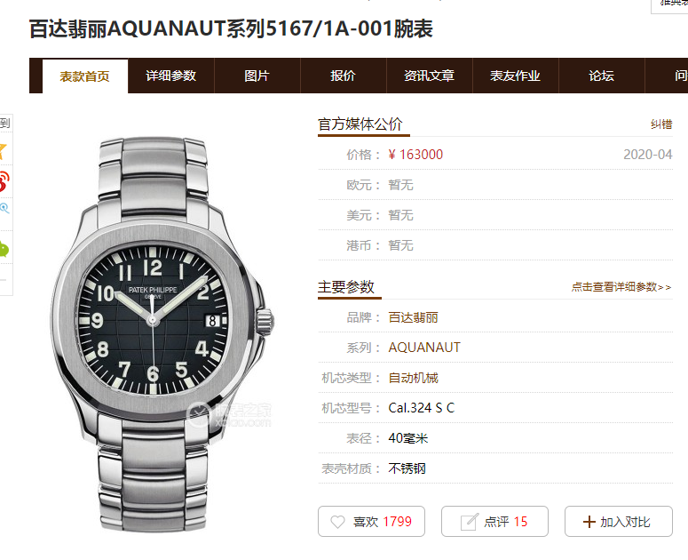Share via the green WeChat icon

click(x=4, y=249)
